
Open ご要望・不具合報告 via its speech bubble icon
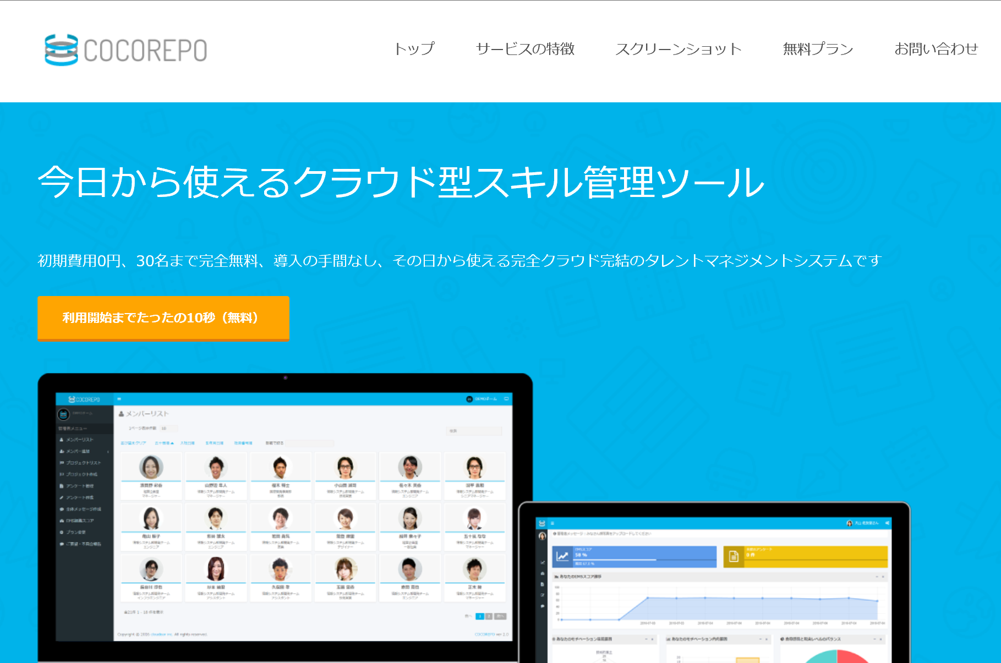(x=61, y=544)
